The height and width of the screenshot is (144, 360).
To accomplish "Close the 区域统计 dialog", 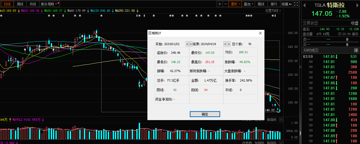I will click(x=260, y=33).
